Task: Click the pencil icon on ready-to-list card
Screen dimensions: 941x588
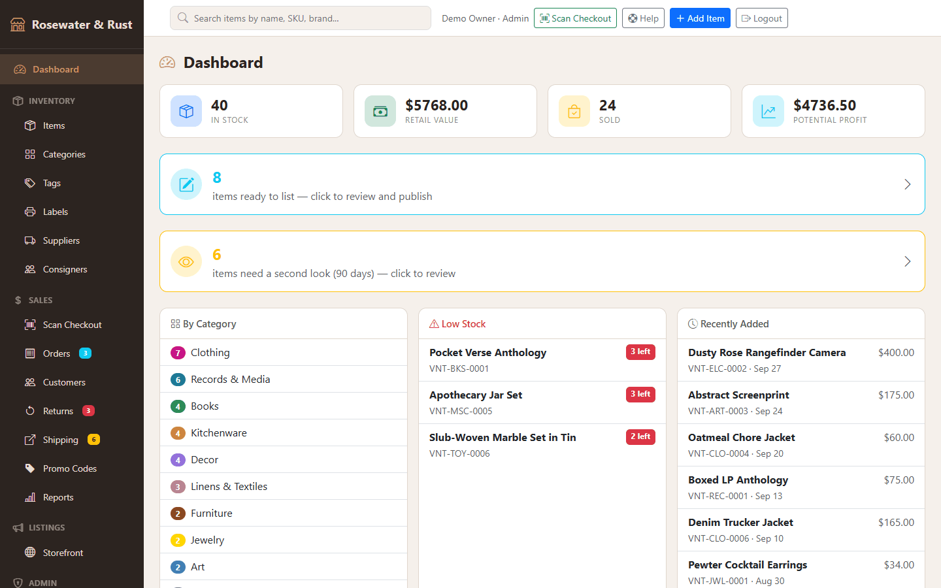Action: [186, 184]
